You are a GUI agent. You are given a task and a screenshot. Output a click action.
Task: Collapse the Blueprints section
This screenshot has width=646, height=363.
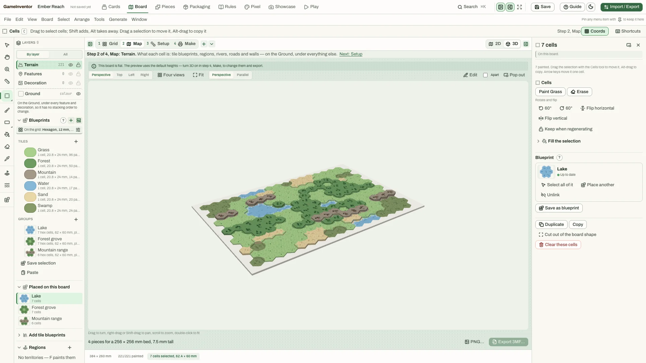[19, 120]
